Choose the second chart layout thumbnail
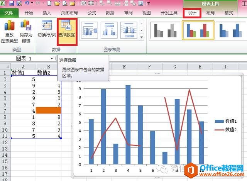 [x=109, y=30]
